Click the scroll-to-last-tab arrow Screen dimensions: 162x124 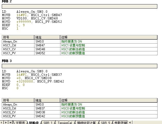11,122
